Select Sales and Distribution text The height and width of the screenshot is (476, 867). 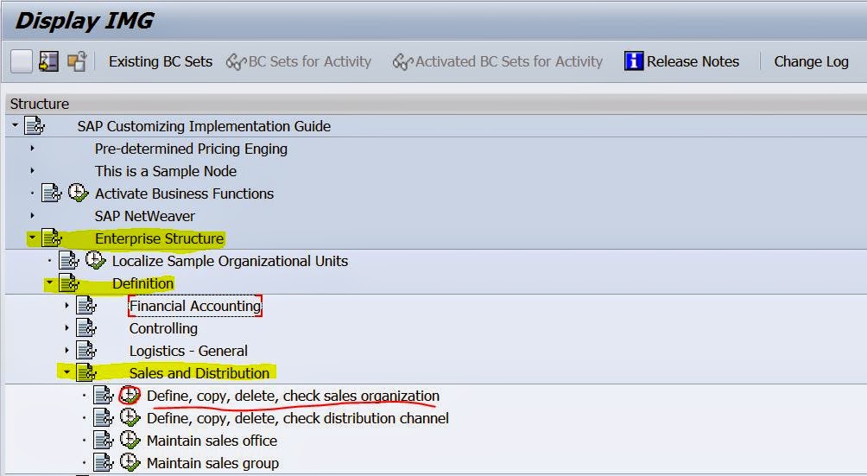pyautogui.click(x=199, y=373)
